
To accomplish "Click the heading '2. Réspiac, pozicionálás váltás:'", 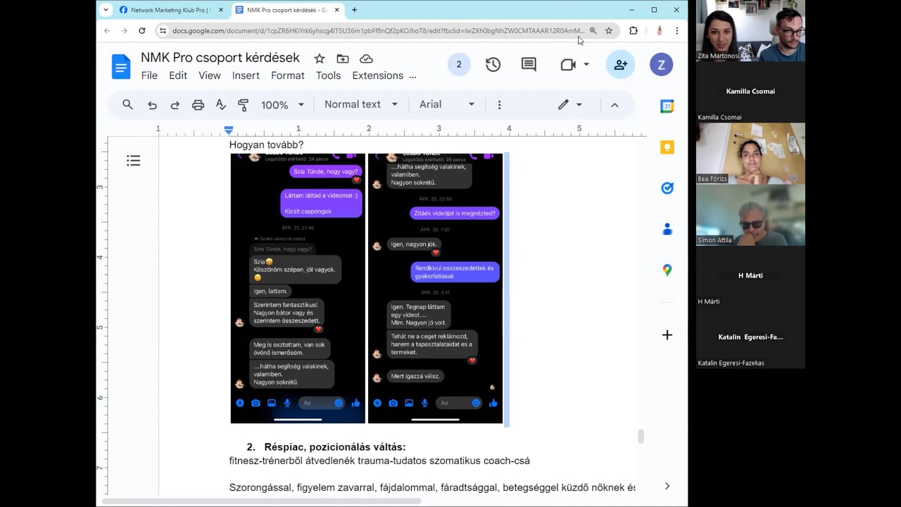I will 326,447.
